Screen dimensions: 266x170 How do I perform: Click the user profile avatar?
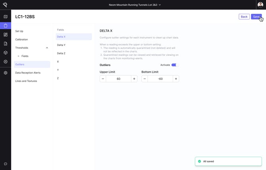(x=260, y=5)
